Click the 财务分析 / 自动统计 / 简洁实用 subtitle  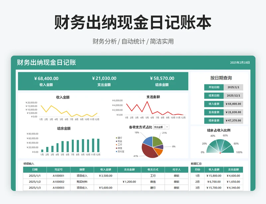tap(133, 41)
